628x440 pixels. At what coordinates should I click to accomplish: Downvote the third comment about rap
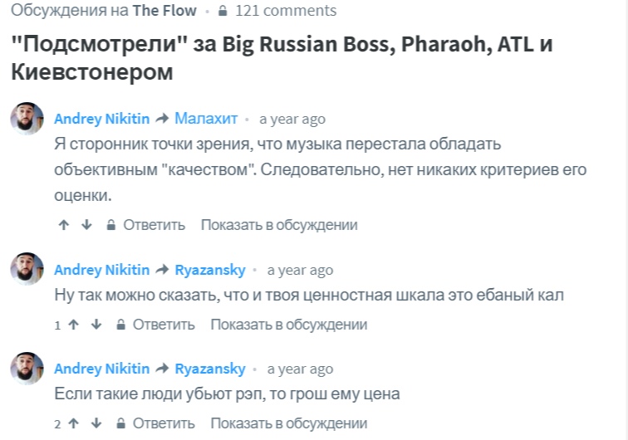click(x=96, y=423)
